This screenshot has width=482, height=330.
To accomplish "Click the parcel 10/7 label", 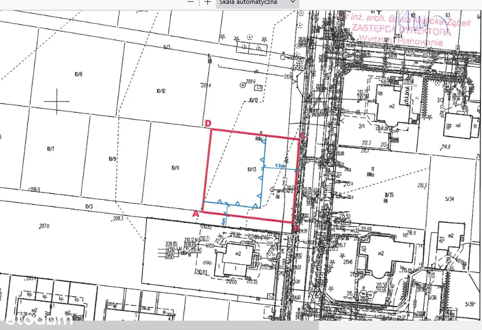I will (50, 149).
